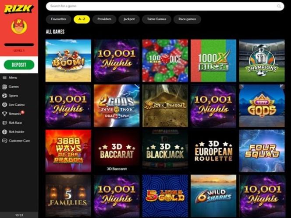Click the Rizk Insider globe icon

(4, 132)
